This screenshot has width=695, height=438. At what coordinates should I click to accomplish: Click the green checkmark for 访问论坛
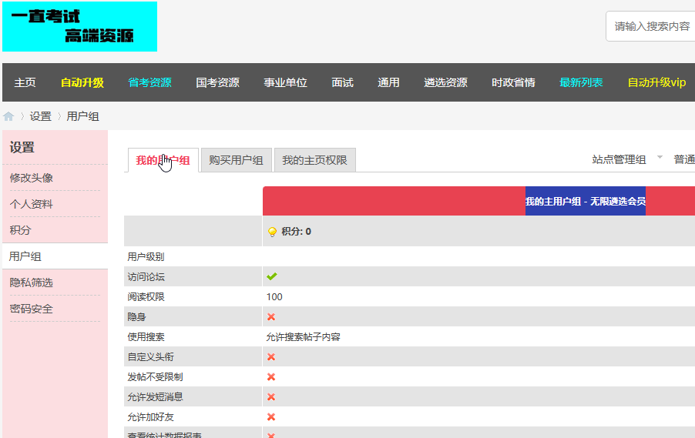click(x=272, y=276)
